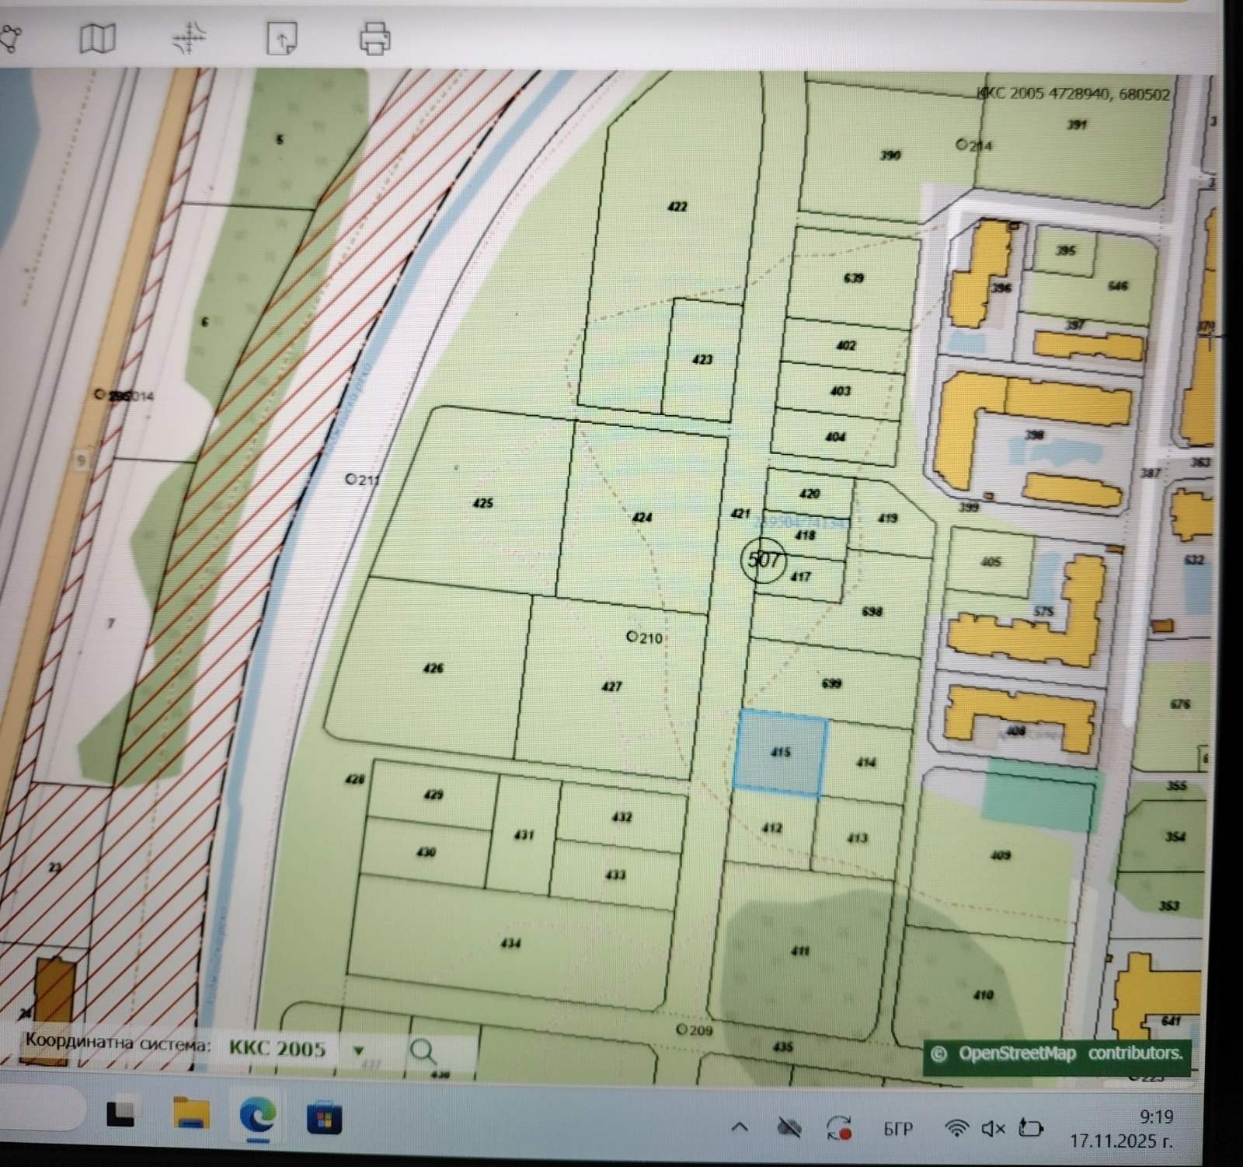Click the polygon measure tool icon
The width and height of the screenshot is (1243, 1167).
pos(11,39)
